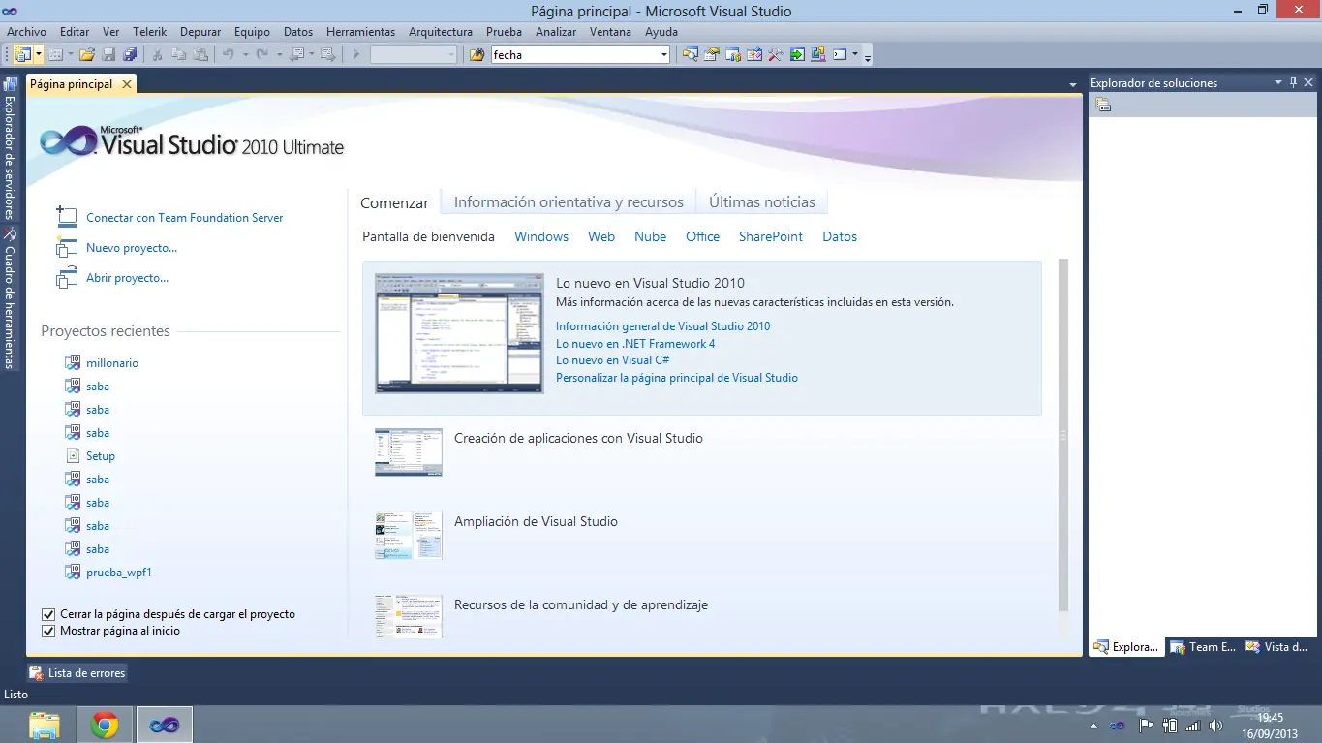This screenshot has width=1322, height=743.
Task: Click the Copy toolbar icon
Action: pos(179,55)
